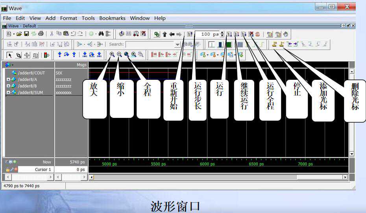The height and width of the screenshot is (213, 366).
Task: Click the Save icon in toolbar
Action: click(x=26, y=34)
